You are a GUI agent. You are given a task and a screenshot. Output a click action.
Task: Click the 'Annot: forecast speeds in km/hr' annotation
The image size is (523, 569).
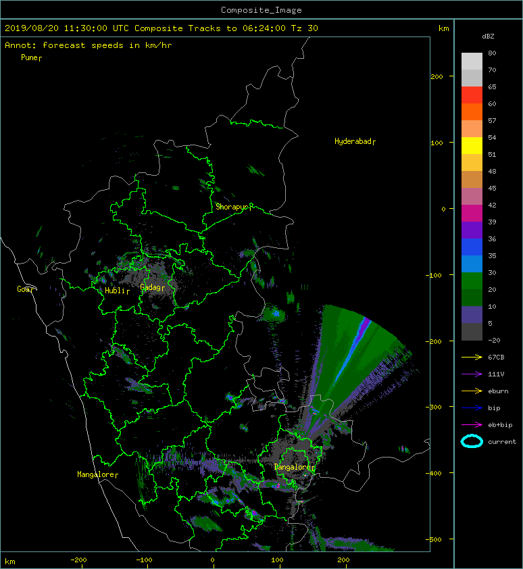tap(89, 45)
